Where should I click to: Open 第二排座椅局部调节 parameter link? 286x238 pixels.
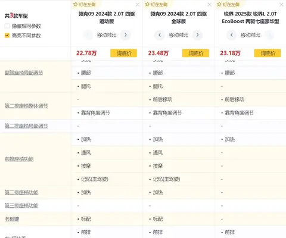pos(26,126)
